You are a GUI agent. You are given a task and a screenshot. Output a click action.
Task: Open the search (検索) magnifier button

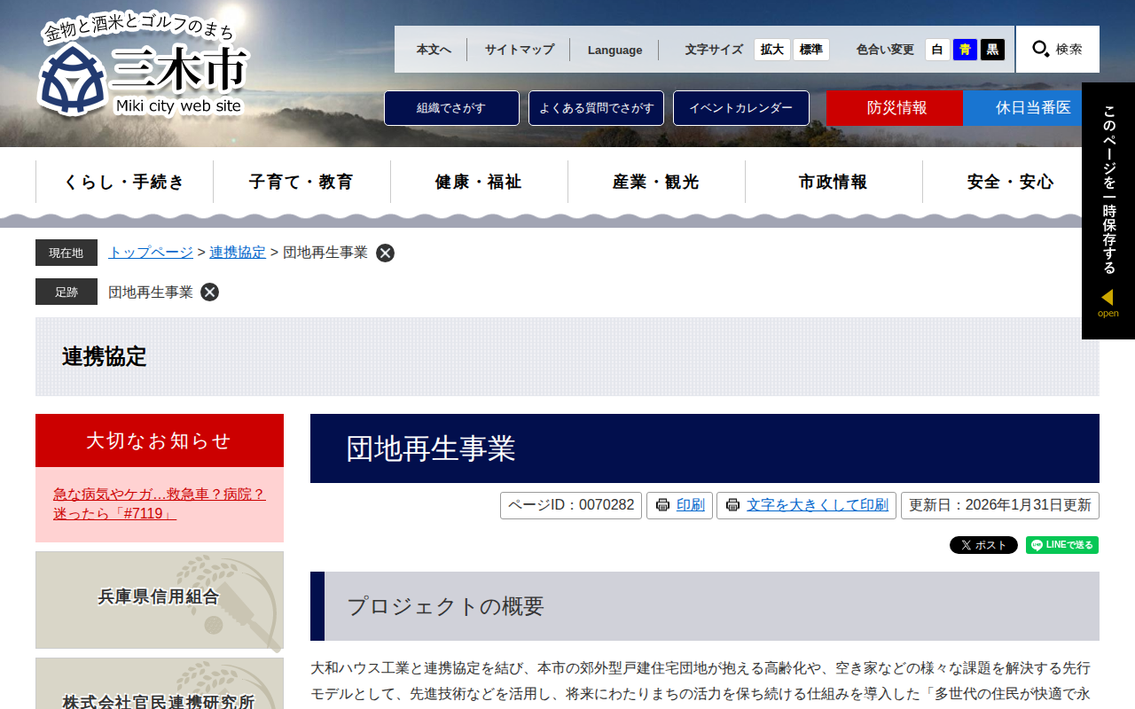point(1058,49)
